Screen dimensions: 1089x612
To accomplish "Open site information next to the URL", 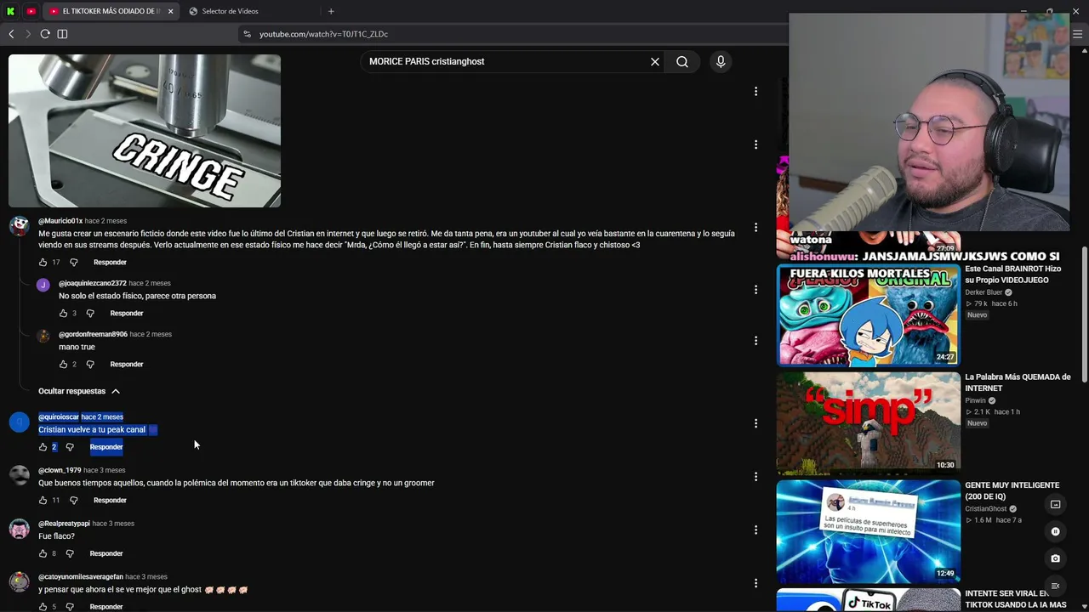I will tap(248, 34).
